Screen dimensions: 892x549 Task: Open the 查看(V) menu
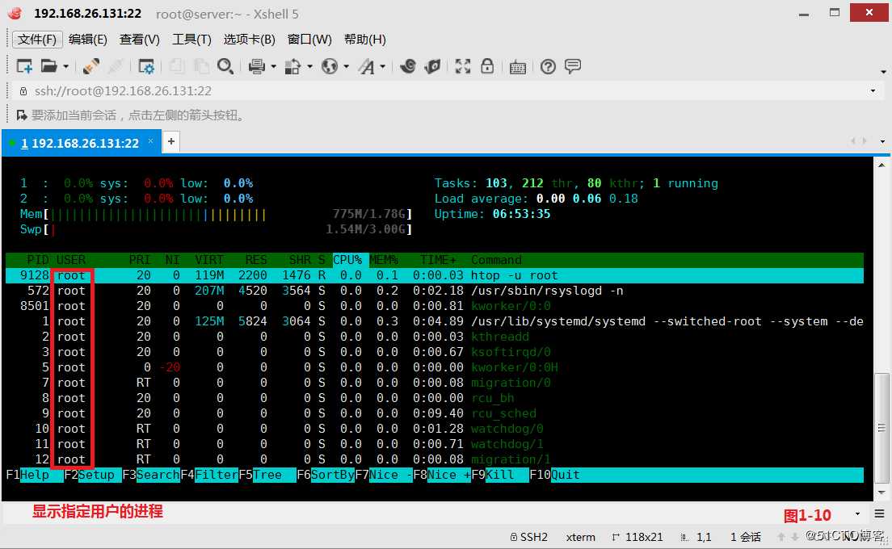pos(139,40)
